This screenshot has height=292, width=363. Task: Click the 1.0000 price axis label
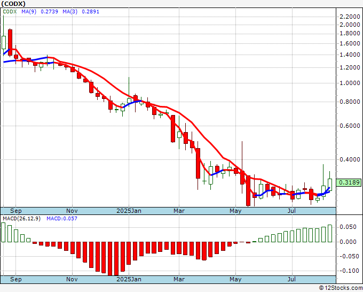click(x=350, y=83)
